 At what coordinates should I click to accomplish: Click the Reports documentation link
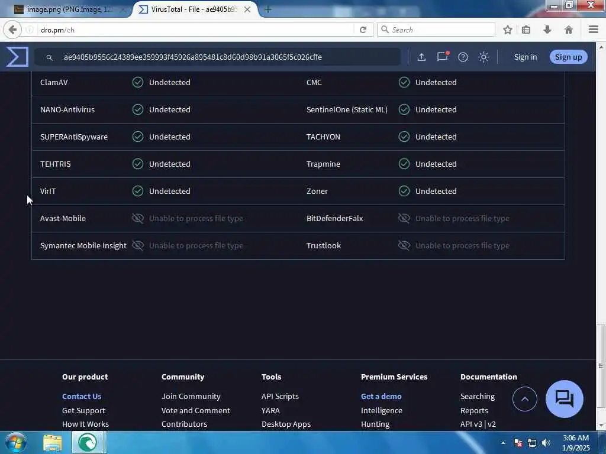[474, 410]
